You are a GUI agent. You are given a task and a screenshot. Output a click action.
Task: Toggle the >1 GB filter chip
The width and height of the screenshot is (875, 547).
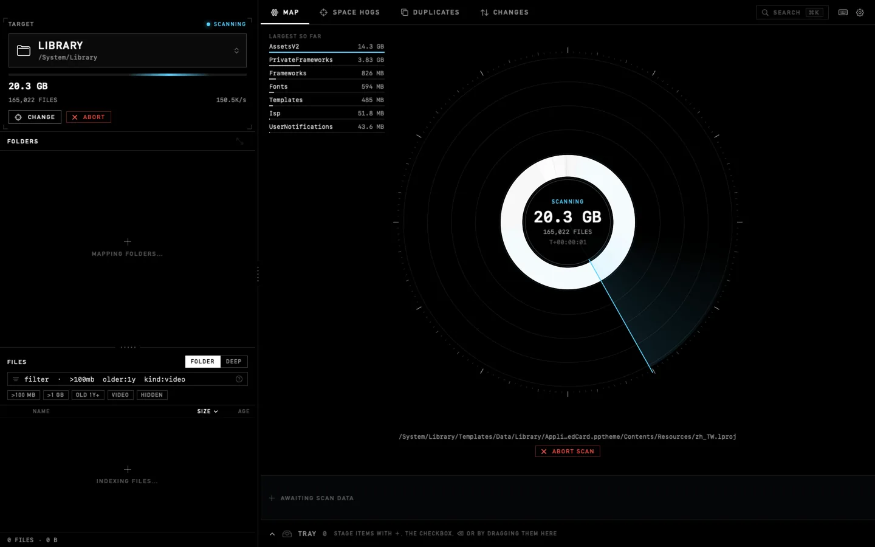click(x=56, y=395)
